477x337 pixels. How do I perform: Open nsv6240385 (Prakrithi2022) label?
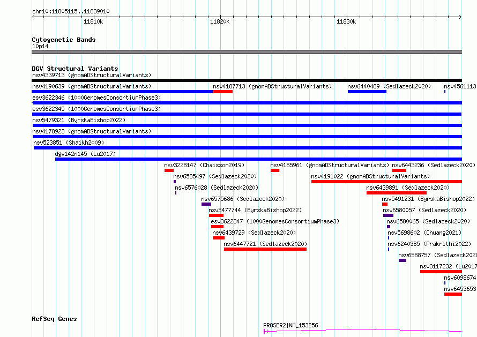[x=429, y=244]
